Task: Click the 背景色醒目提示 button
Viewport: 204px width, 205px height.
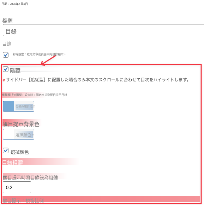Action: coord(24,106)
